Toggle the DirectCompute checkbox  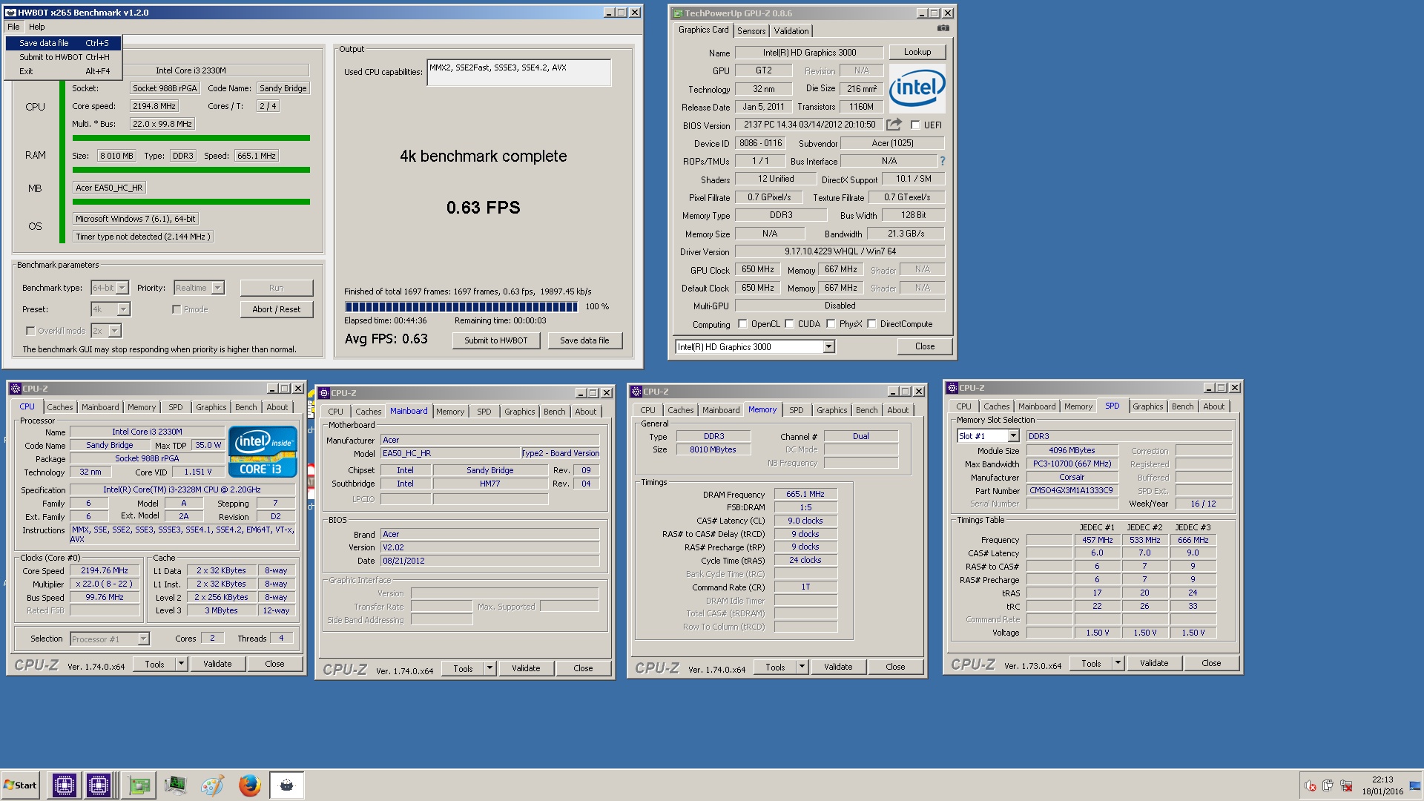click(x=872, y=324)
